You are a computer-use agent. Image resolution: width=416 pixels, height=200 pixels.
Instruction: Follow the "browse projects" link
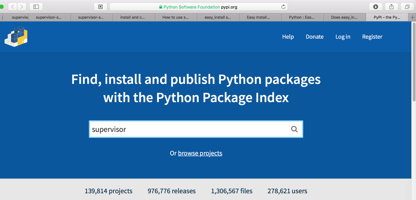pos(200,153)
